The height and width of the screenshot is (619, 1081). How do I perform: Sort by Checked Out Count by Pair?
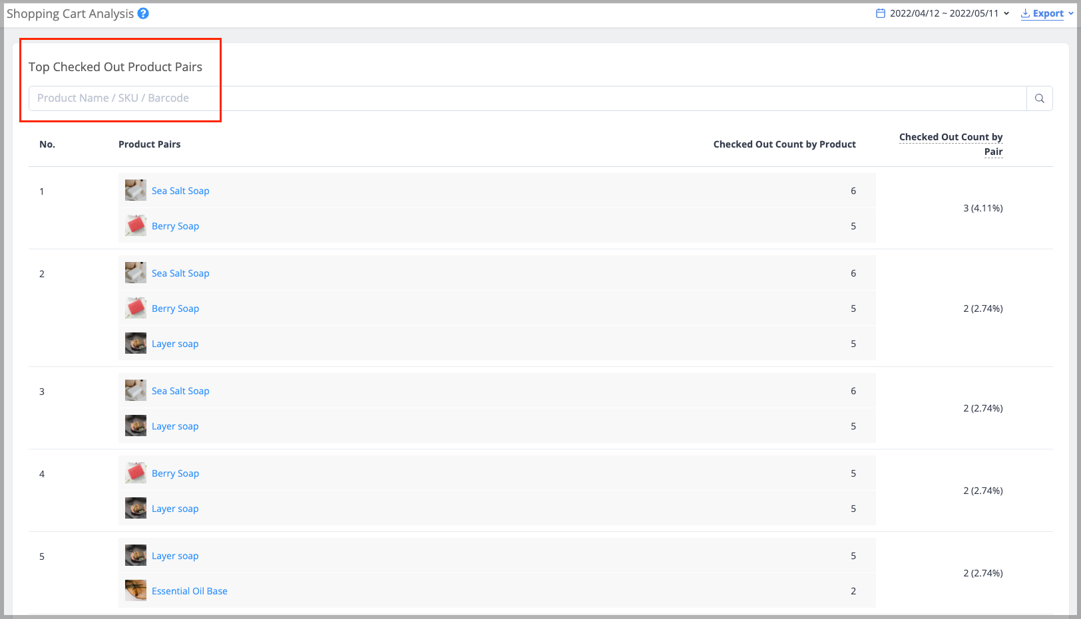pos(951,144)
